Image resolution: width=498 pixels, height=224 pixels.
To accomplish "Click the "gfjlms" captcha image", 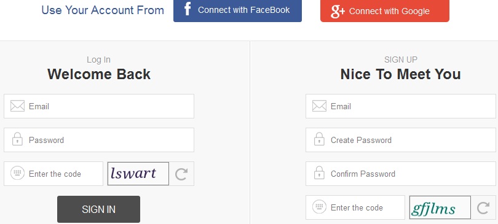I will coord(440,207).
